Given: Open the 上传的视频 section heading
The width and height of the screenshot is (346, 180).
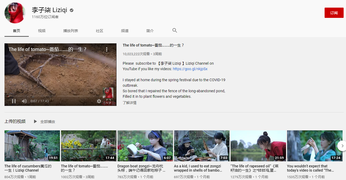Looking at the screenshot, I should [x=15, y=121].
